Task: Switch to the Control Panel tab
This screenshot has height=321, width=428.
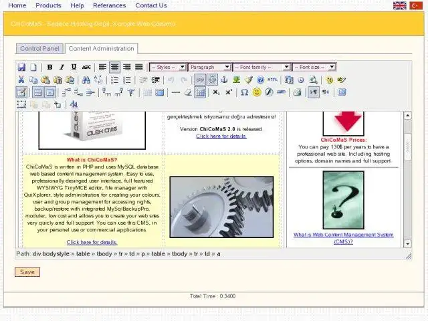Action: coord(39,49)
